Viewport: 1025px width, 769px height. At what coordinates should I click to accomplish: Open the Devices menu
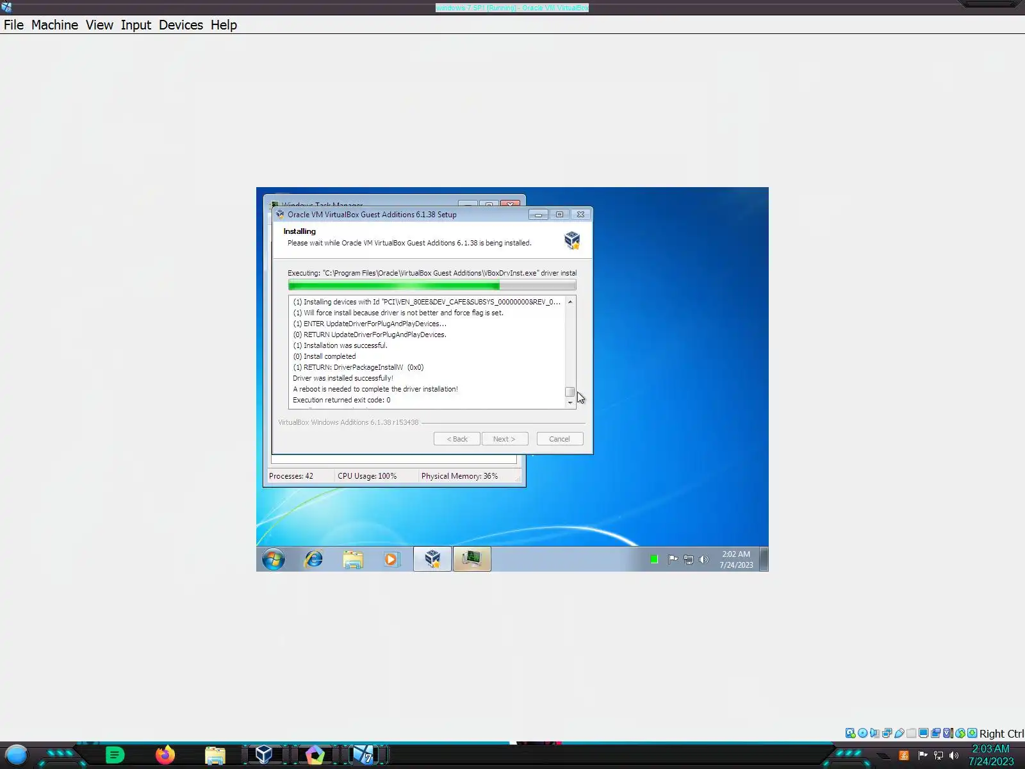point(181,25)
